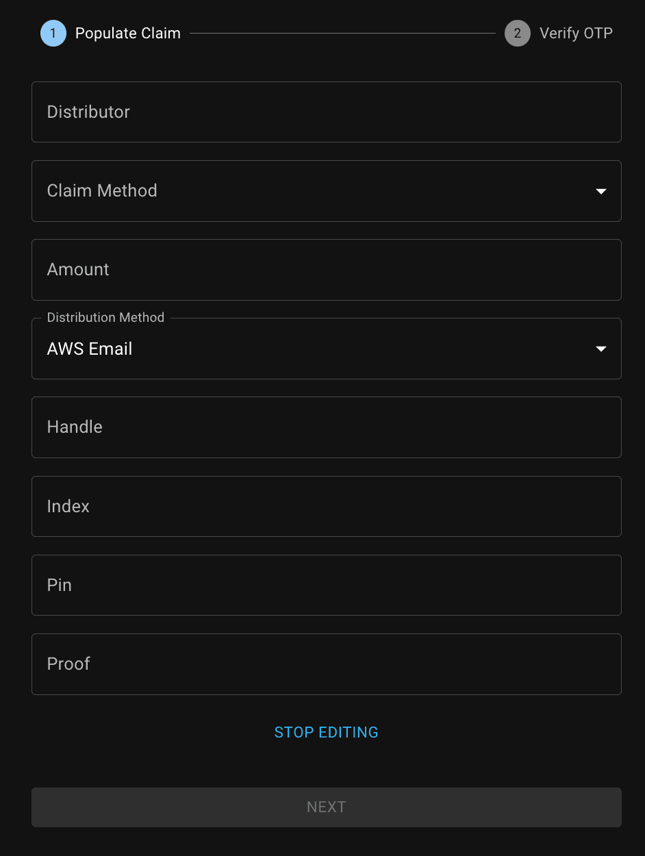Viewport: 645px width, 856px height.
Task: Open the Claim Method dropdown
Action: (327, 191)
